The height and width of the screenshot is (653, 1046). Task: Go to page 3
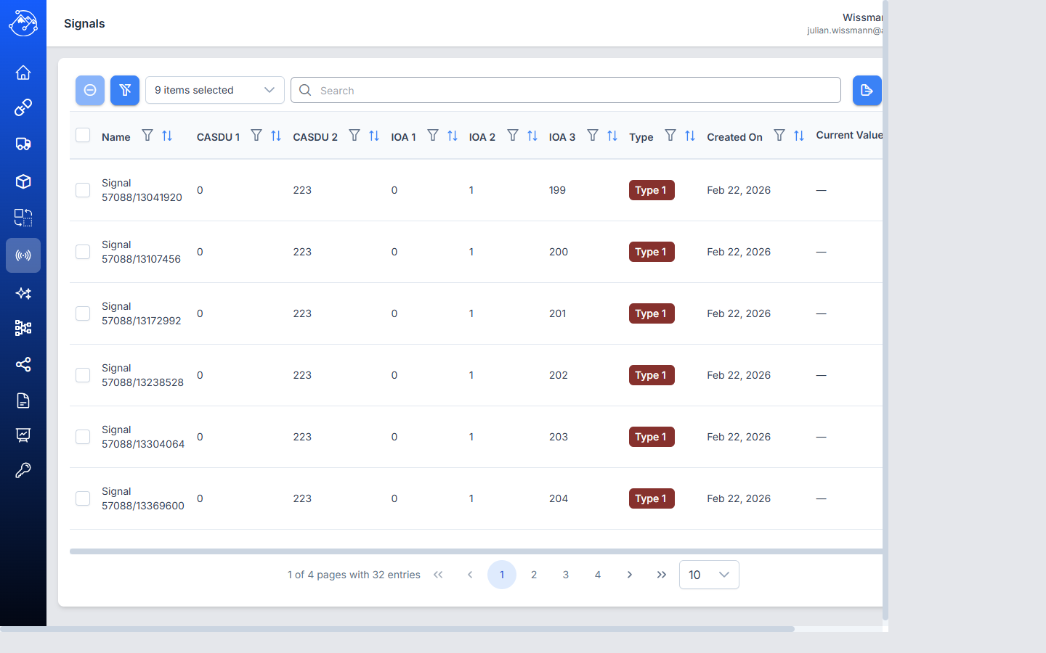coord(566,575)
